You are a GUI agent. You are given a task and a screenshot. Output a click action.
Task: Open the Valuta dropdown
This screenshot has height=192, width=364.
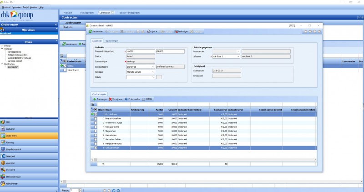[x=153, y=77]
